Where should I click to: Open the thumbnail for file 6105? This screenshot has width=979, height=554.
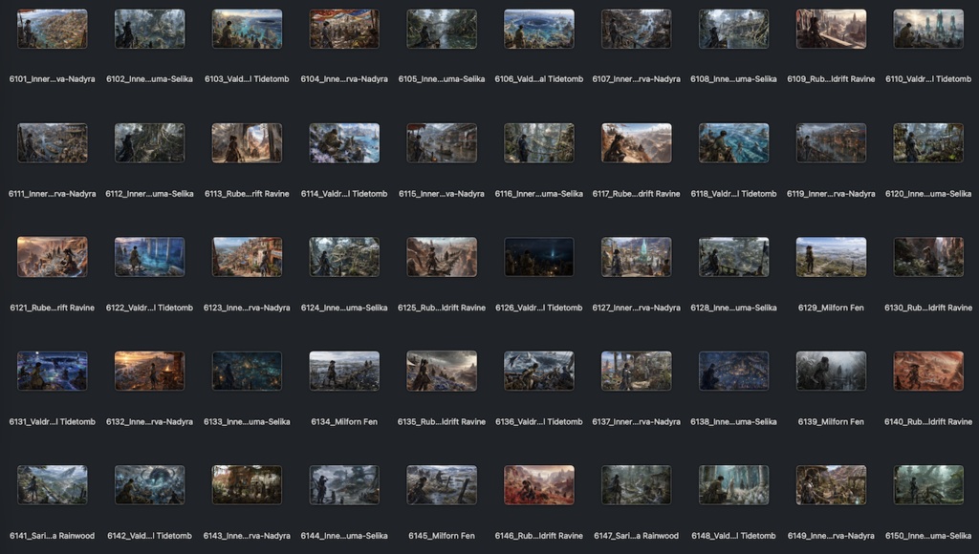point(442,29)
